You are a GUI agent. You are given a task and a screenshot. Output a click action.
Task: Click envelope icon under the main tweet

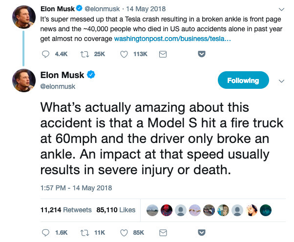tap(163, 233)
